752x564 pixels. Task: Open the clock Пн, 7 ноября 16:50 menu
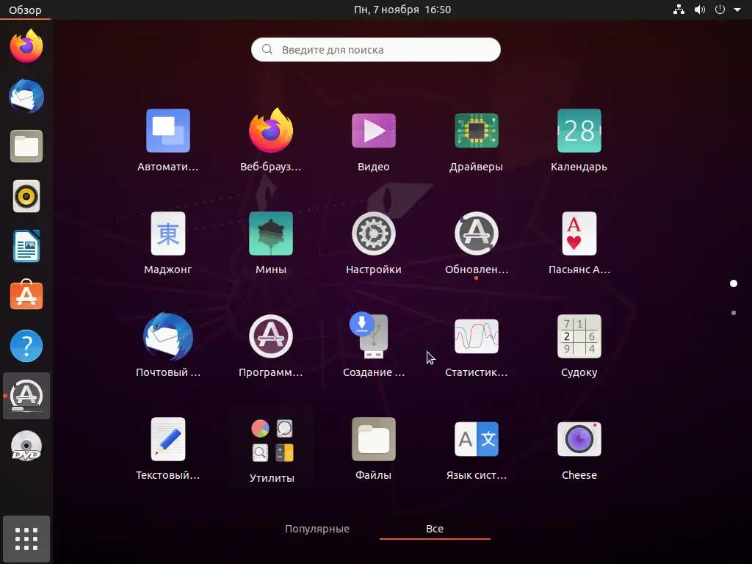(402, 10)
